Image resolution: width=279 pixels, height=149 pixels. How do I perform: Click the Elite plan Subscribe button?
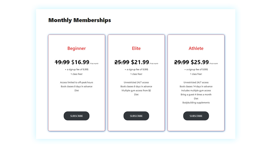tap(136, 116)
